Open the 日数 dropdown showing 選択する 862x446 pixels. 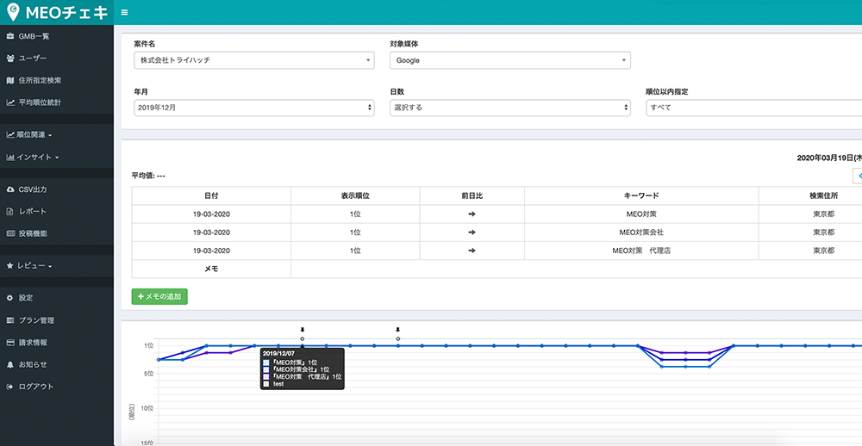[510, 108]
